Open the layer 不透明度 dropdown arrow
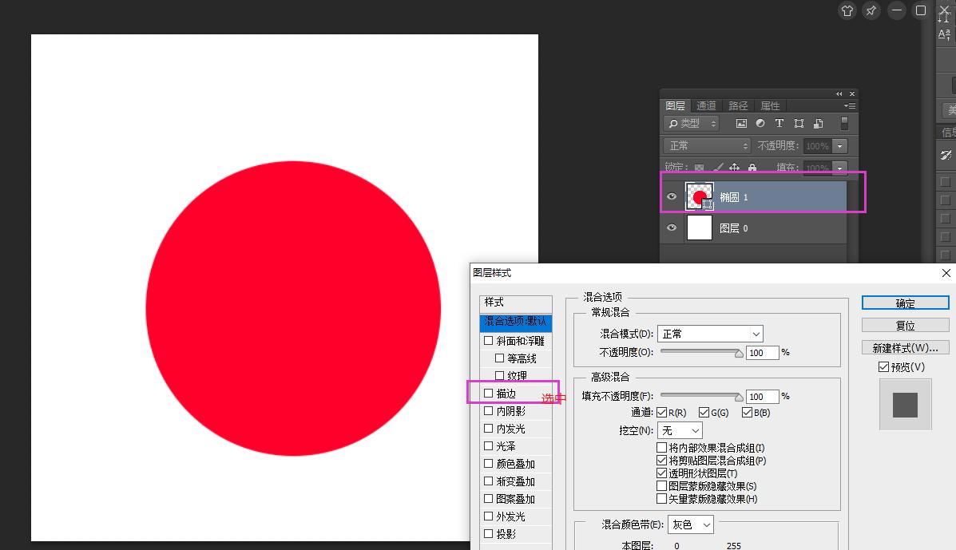Image resolution: width=956 pixels, height=550 pixels. point(840,146)
